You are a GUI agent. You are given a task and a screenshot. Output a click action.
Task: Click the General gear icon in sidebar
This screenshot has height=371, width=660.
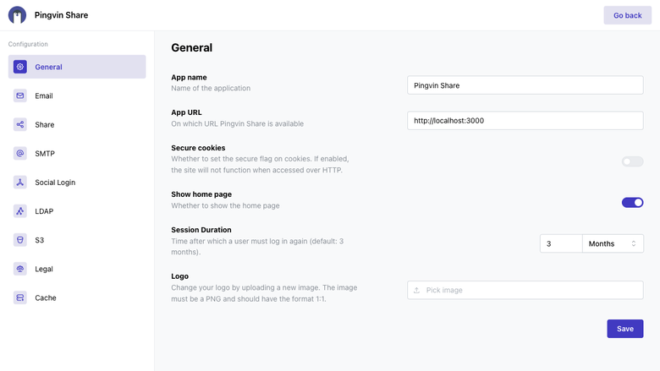pyautogui.click(x=19, y=67)
